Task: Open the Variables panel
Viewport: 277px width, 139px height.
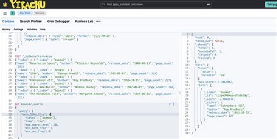Action: click(32, 30)
